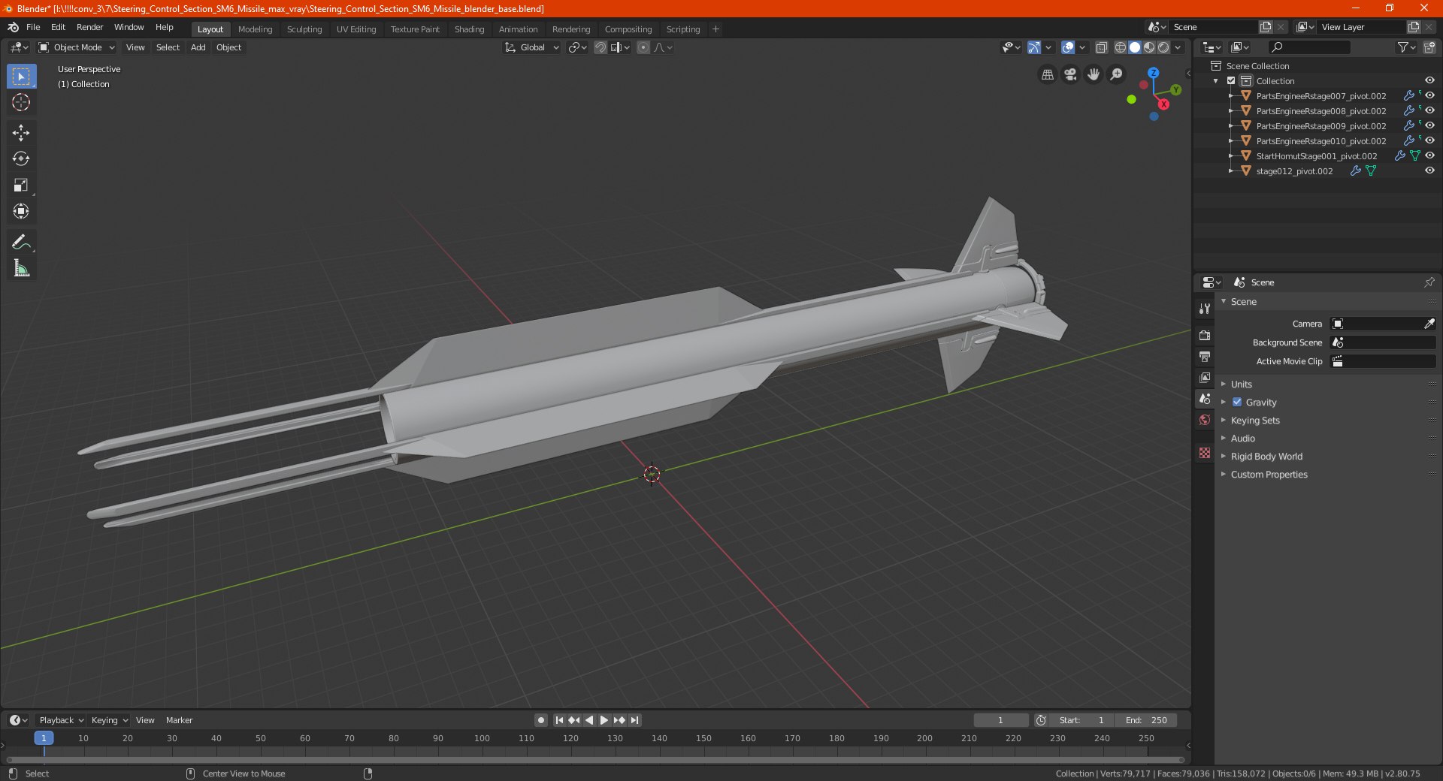The image size is (1443, 781).
Task: Toggle camera view in the viewport
Action: coord(1070,74)
